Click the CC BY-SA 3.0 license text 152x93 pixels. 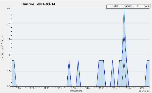pos(144,91)
